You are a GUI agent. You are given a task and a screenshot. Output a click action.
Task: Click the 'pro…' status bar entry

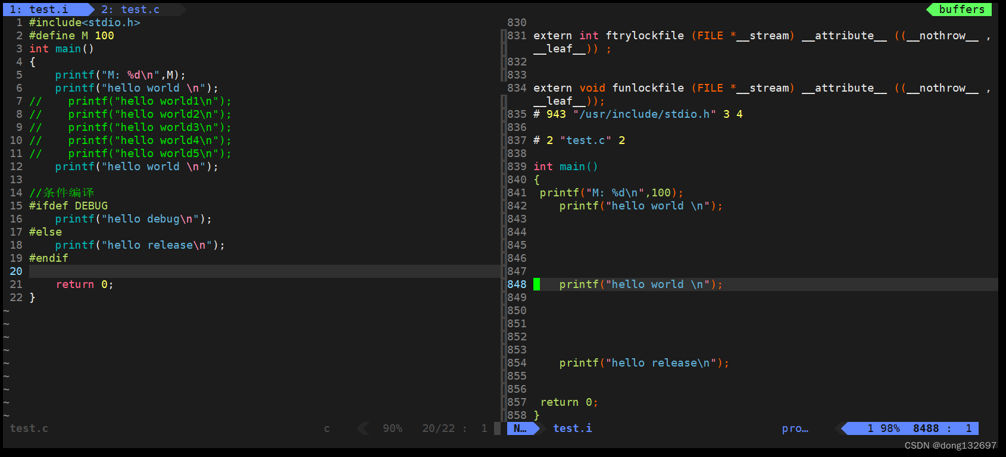pyautogui.click(x=795, y=428)
